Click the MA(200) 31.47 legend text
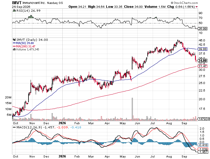210x159 pixels. (x=25, y=46)
